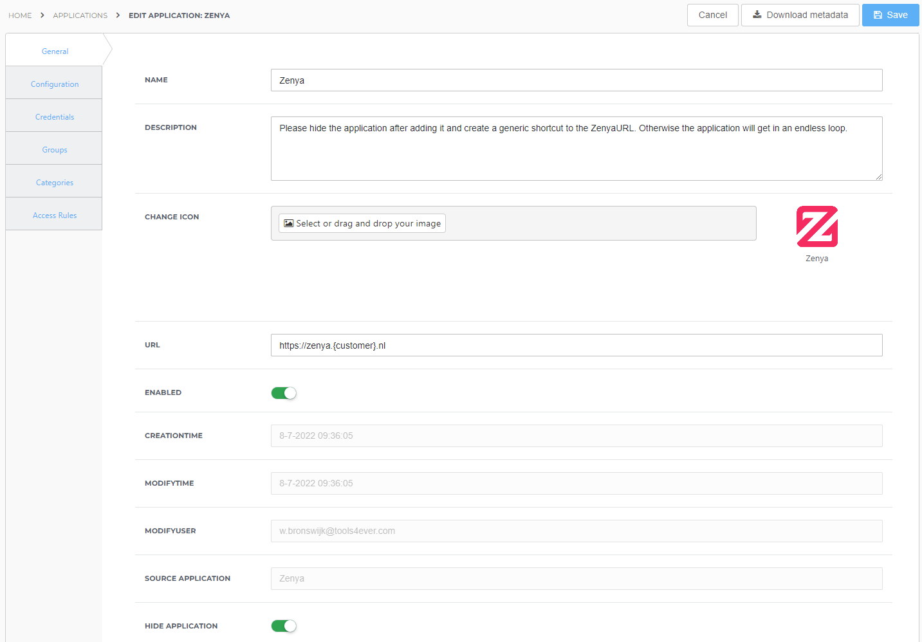This screenshot has width=922, height=642.
Task: Open the Access Rules tab
Action: 54,215
